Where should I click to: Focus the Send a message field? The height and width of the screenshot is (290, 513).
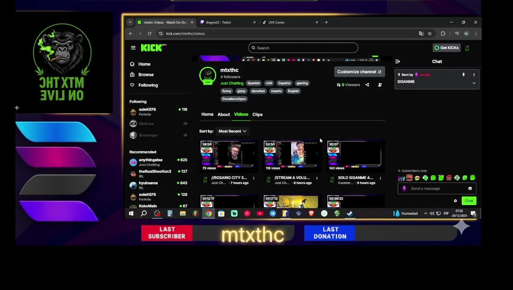click(437, 188)
